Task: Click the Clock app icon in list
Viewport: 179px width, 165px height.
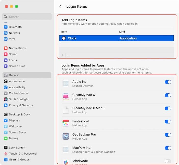Action: coord(64,38)
